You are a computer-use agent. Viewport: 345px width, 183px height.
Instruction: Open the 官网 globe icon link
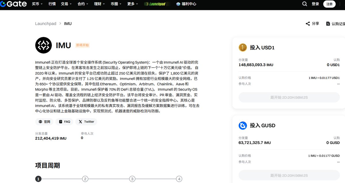[x=40, y=121]
